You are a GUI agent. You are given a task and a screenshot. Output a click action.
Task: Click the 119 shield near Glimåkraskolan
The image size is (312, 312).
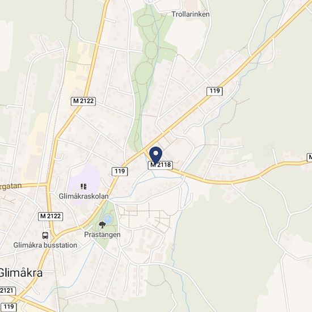pyautogui.click(x=120, y=171)
